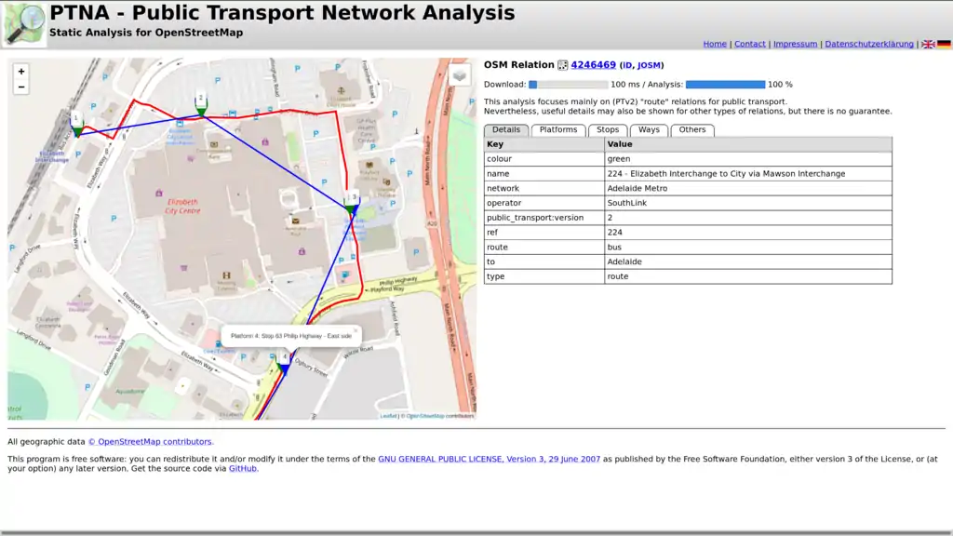The width and height of the screenshot is (953, 536).
Task: Go to the Home page link
Action: point(715,44)
